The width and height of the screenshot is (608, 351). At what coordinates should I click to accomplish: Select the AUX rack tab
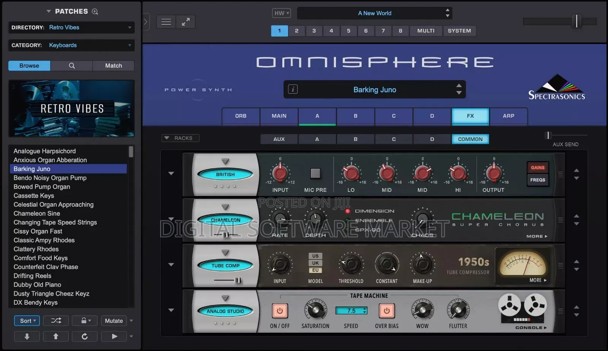coord(279,139)
